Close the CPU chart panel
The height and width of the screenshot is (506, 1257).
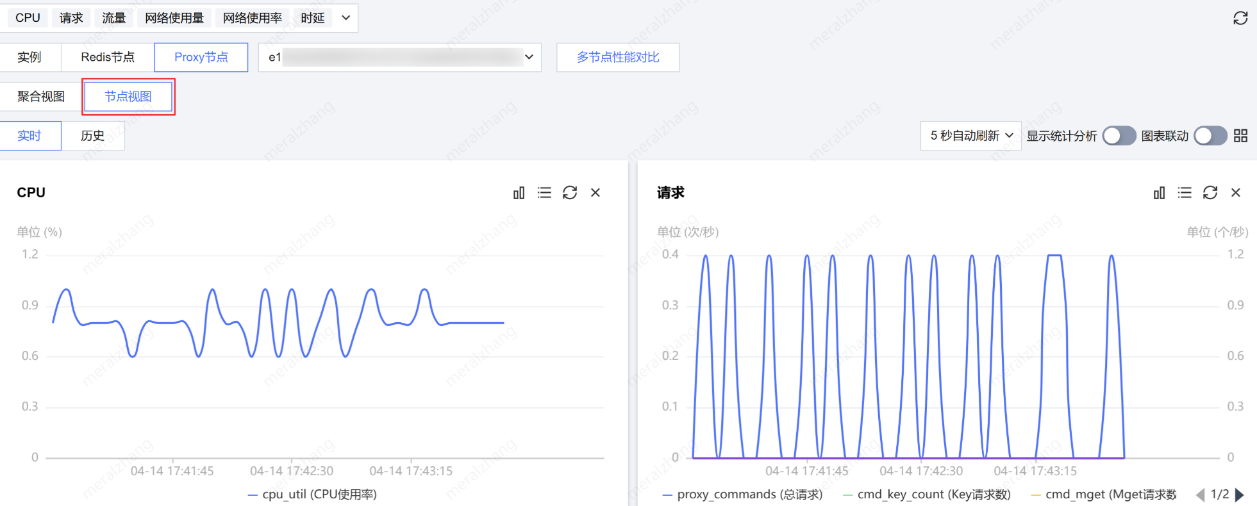point(595,193)
